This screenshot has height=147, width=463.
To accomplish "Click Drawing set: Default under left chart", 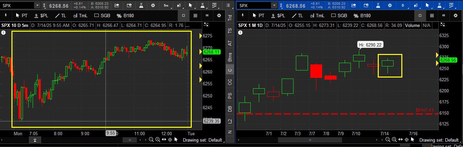I will tap(202, 140).
